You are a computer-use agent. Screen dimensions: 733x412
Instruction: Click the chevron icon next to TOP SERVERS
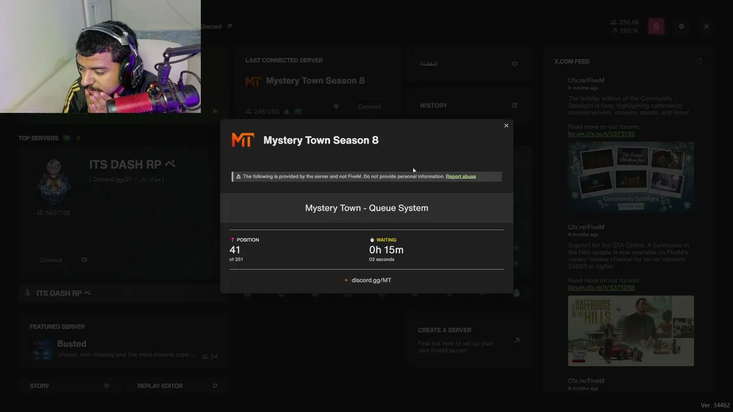coord(78,138)
